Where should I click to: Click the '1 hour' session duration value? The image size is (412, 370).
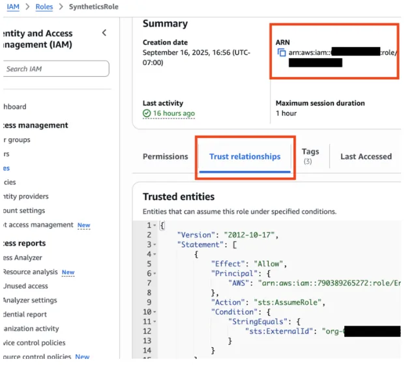point(286,113)
